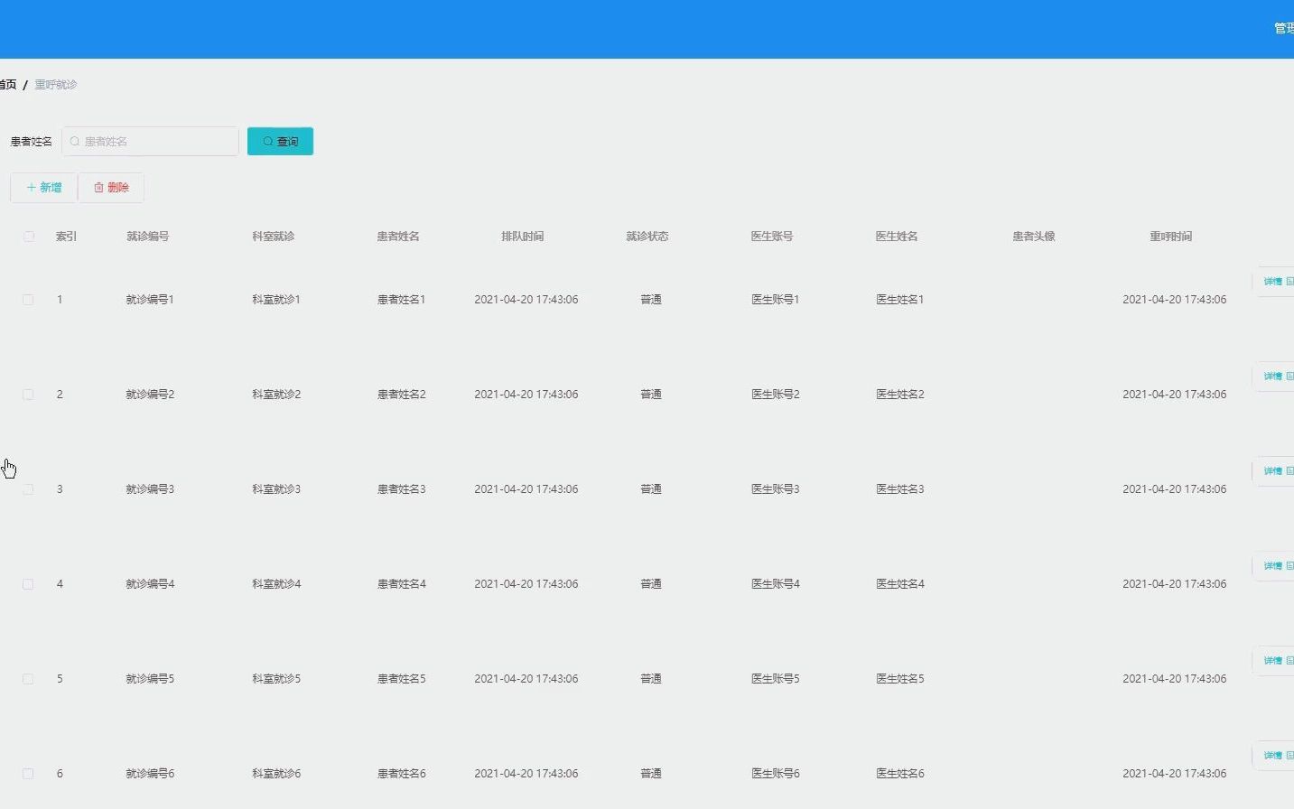Check the checkbox for row 就诊编号2

click(28, 395)
